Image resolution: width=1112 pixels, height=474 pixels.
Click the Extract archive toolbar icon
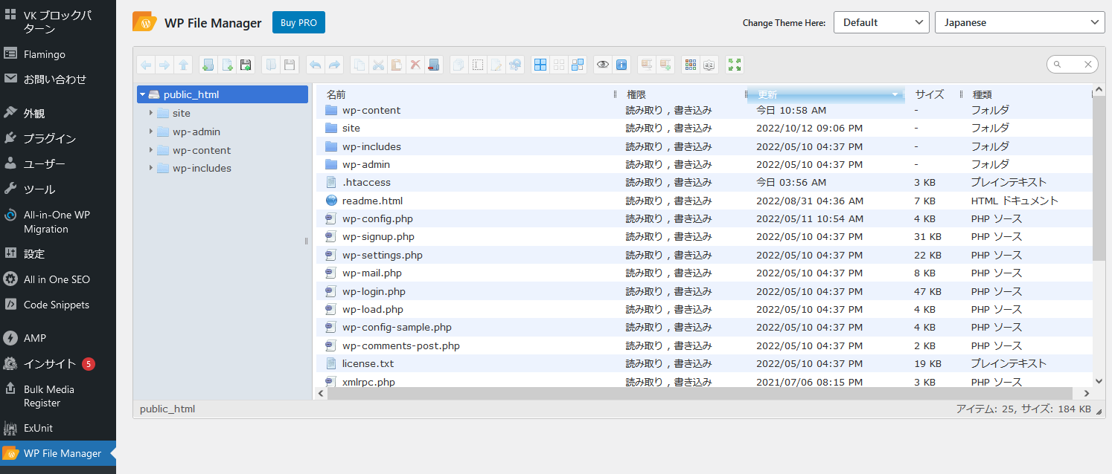pyautogui.click(x=647, y=65)
